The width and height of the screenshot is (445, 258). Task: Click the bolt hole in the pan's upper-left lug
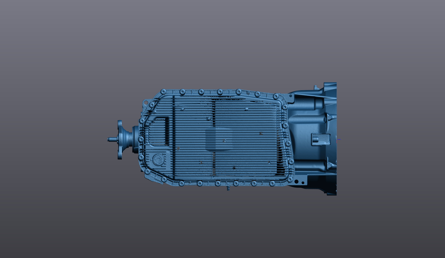(146, 102)
